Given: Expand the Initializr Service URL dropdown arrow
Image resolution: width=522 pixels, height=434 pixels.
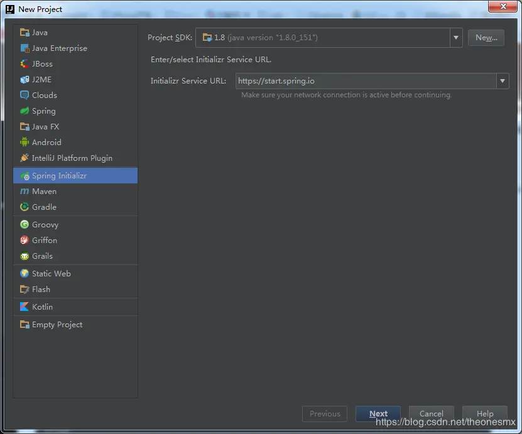Looking at the screenshot, I should 503,81.
